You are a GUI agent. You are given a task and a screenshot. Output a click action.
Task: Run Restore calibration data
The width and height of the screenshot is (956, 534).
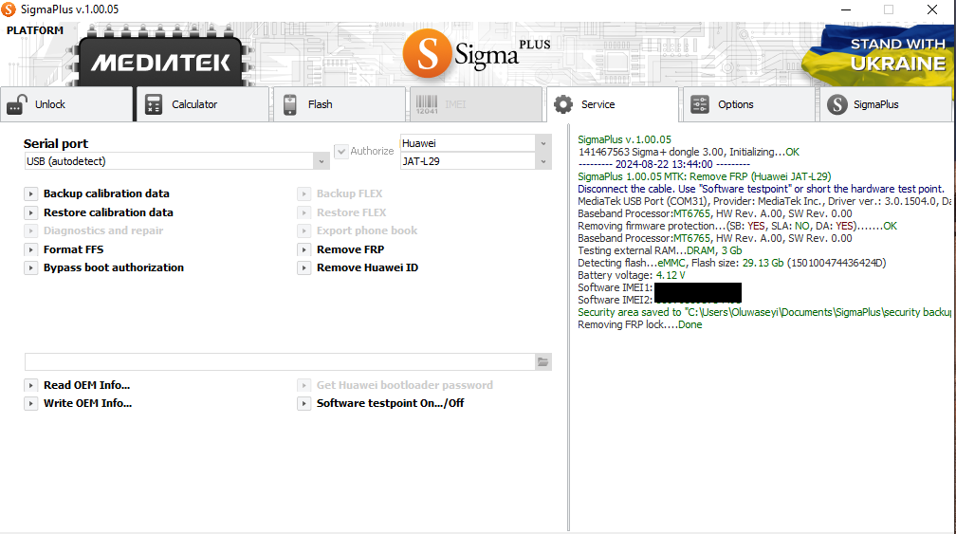tap(108, 212)
